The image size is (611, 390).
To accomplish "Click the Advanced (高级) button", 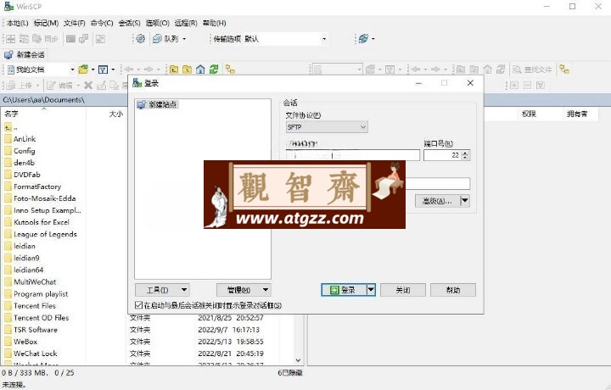I will (437, 201).
